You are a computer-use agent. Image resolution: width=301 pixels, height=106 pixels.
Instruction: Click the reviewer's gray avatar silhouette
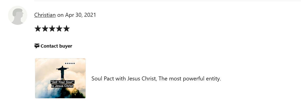17,15
